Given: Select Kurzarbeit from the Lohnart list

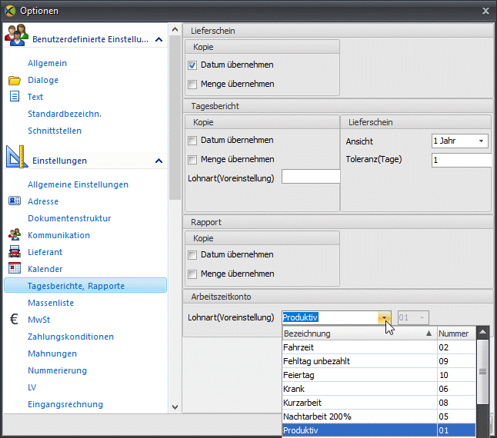Looking at the screenshot, I should [379, 403].
